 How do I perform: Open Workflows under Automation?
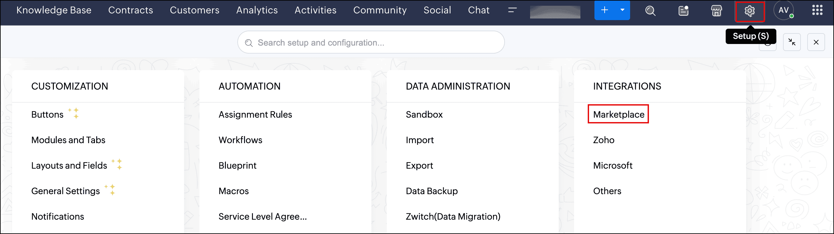[240, 140]
